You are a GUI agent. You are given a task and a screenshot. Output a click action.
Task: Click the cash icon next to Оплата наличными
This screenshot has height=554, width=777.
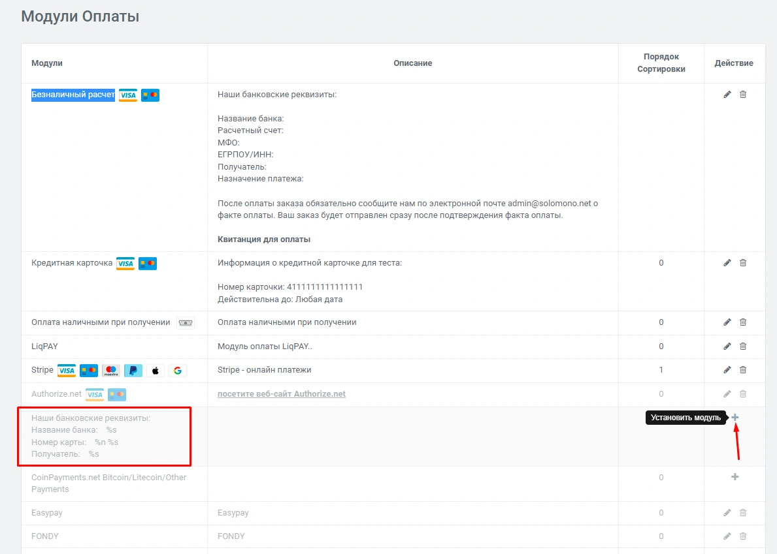tap(186, 323)
